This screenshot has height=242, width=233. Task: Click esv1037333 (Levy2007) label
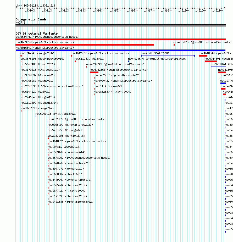[37, 108]
